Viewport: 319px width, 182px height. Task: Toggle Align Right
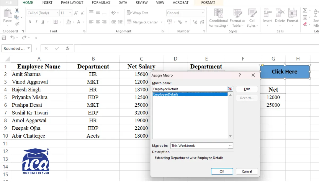[x=104, y=22]
